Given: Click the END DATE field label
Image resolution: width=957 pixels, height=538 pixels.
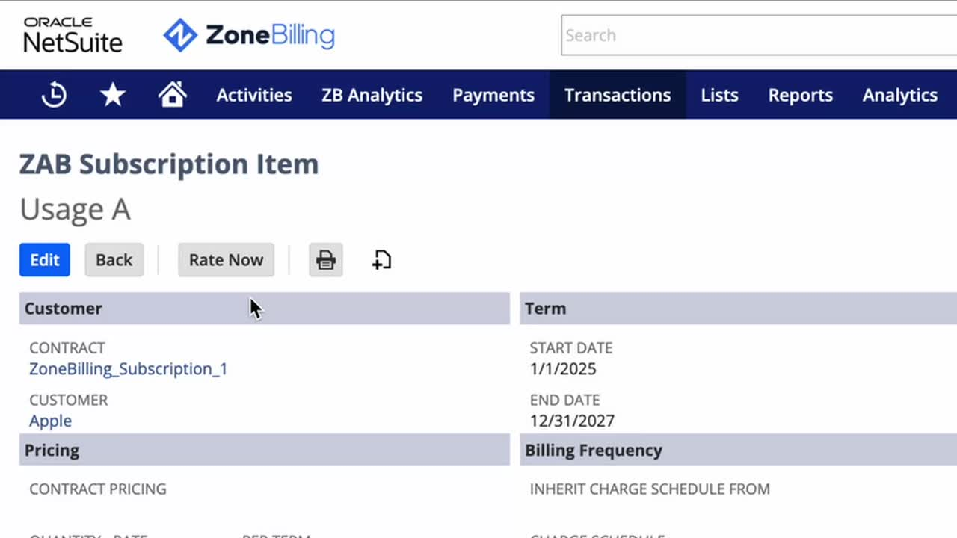Looking at the screenshot, I should 565,401.
